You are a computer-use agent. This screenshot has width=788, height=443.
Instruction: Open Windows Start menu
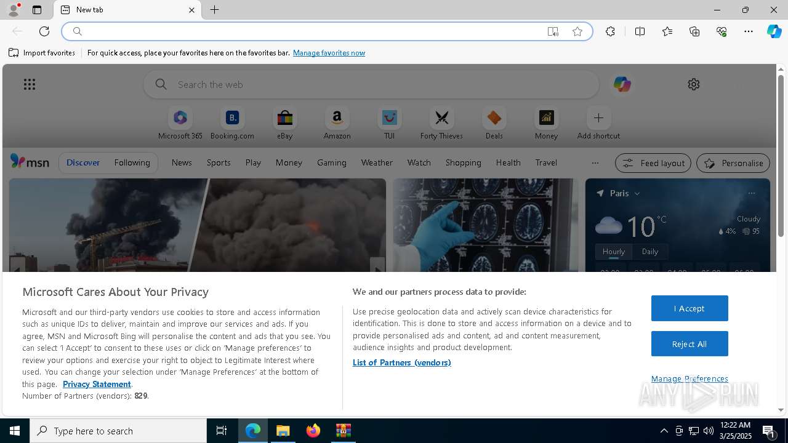15,431
